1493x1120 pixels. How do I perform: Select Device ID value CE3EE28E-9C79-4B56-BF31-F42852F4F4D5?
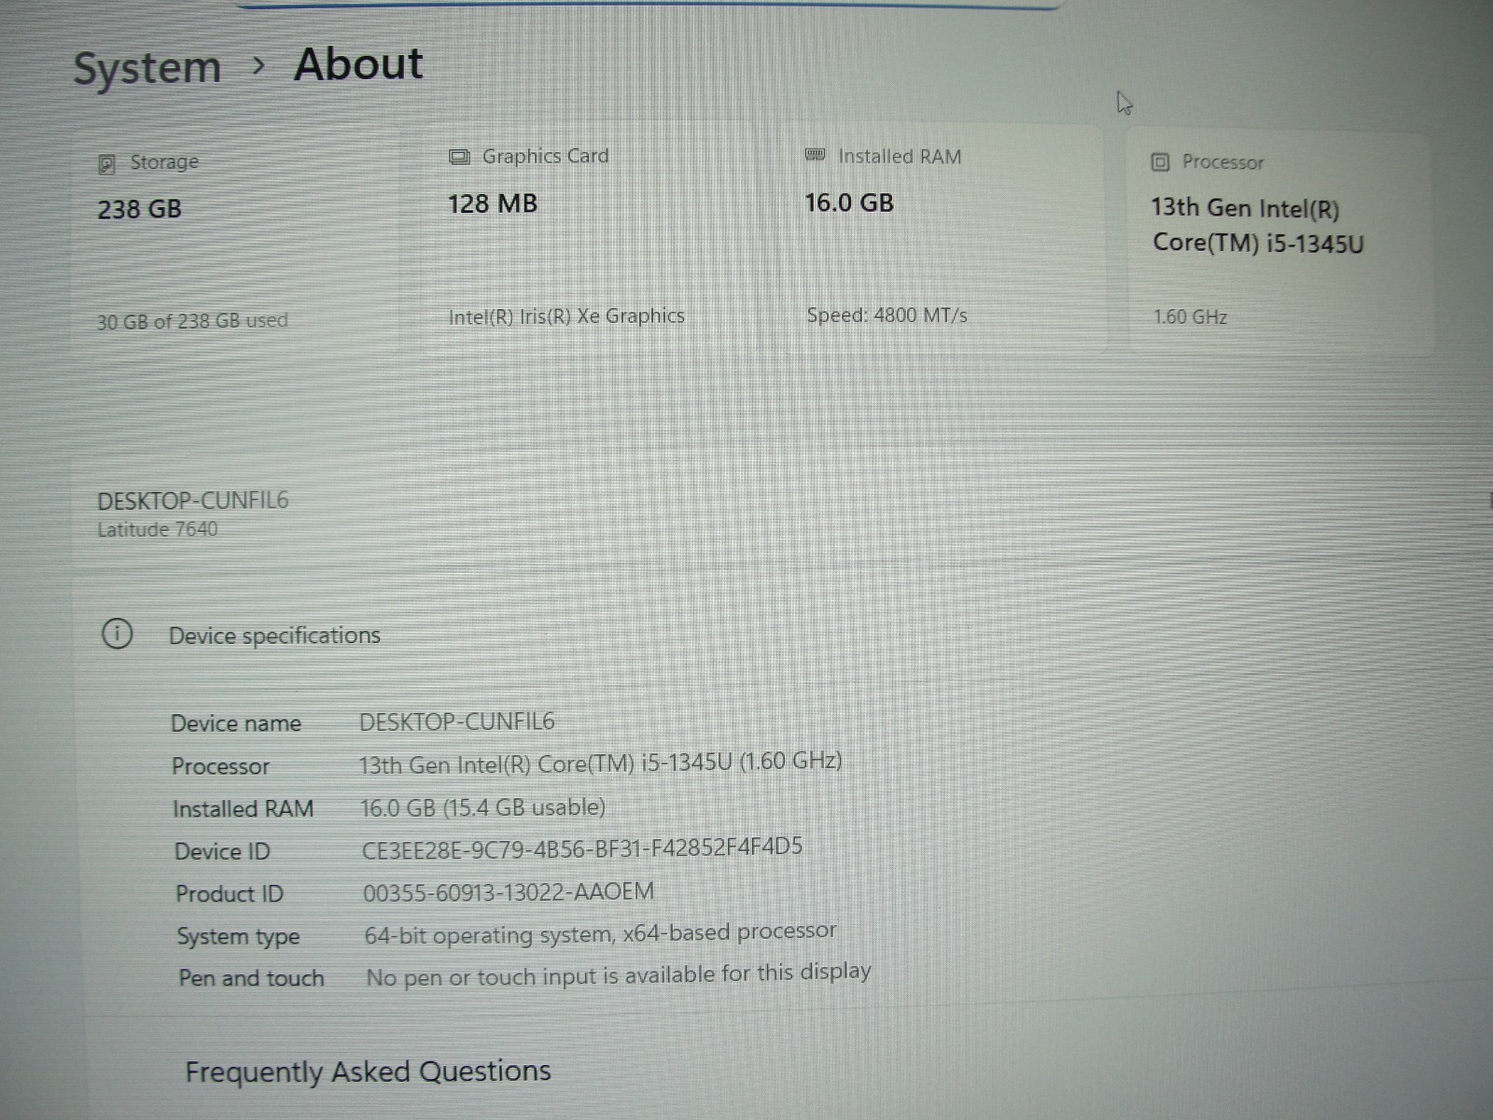pos(582,847)
